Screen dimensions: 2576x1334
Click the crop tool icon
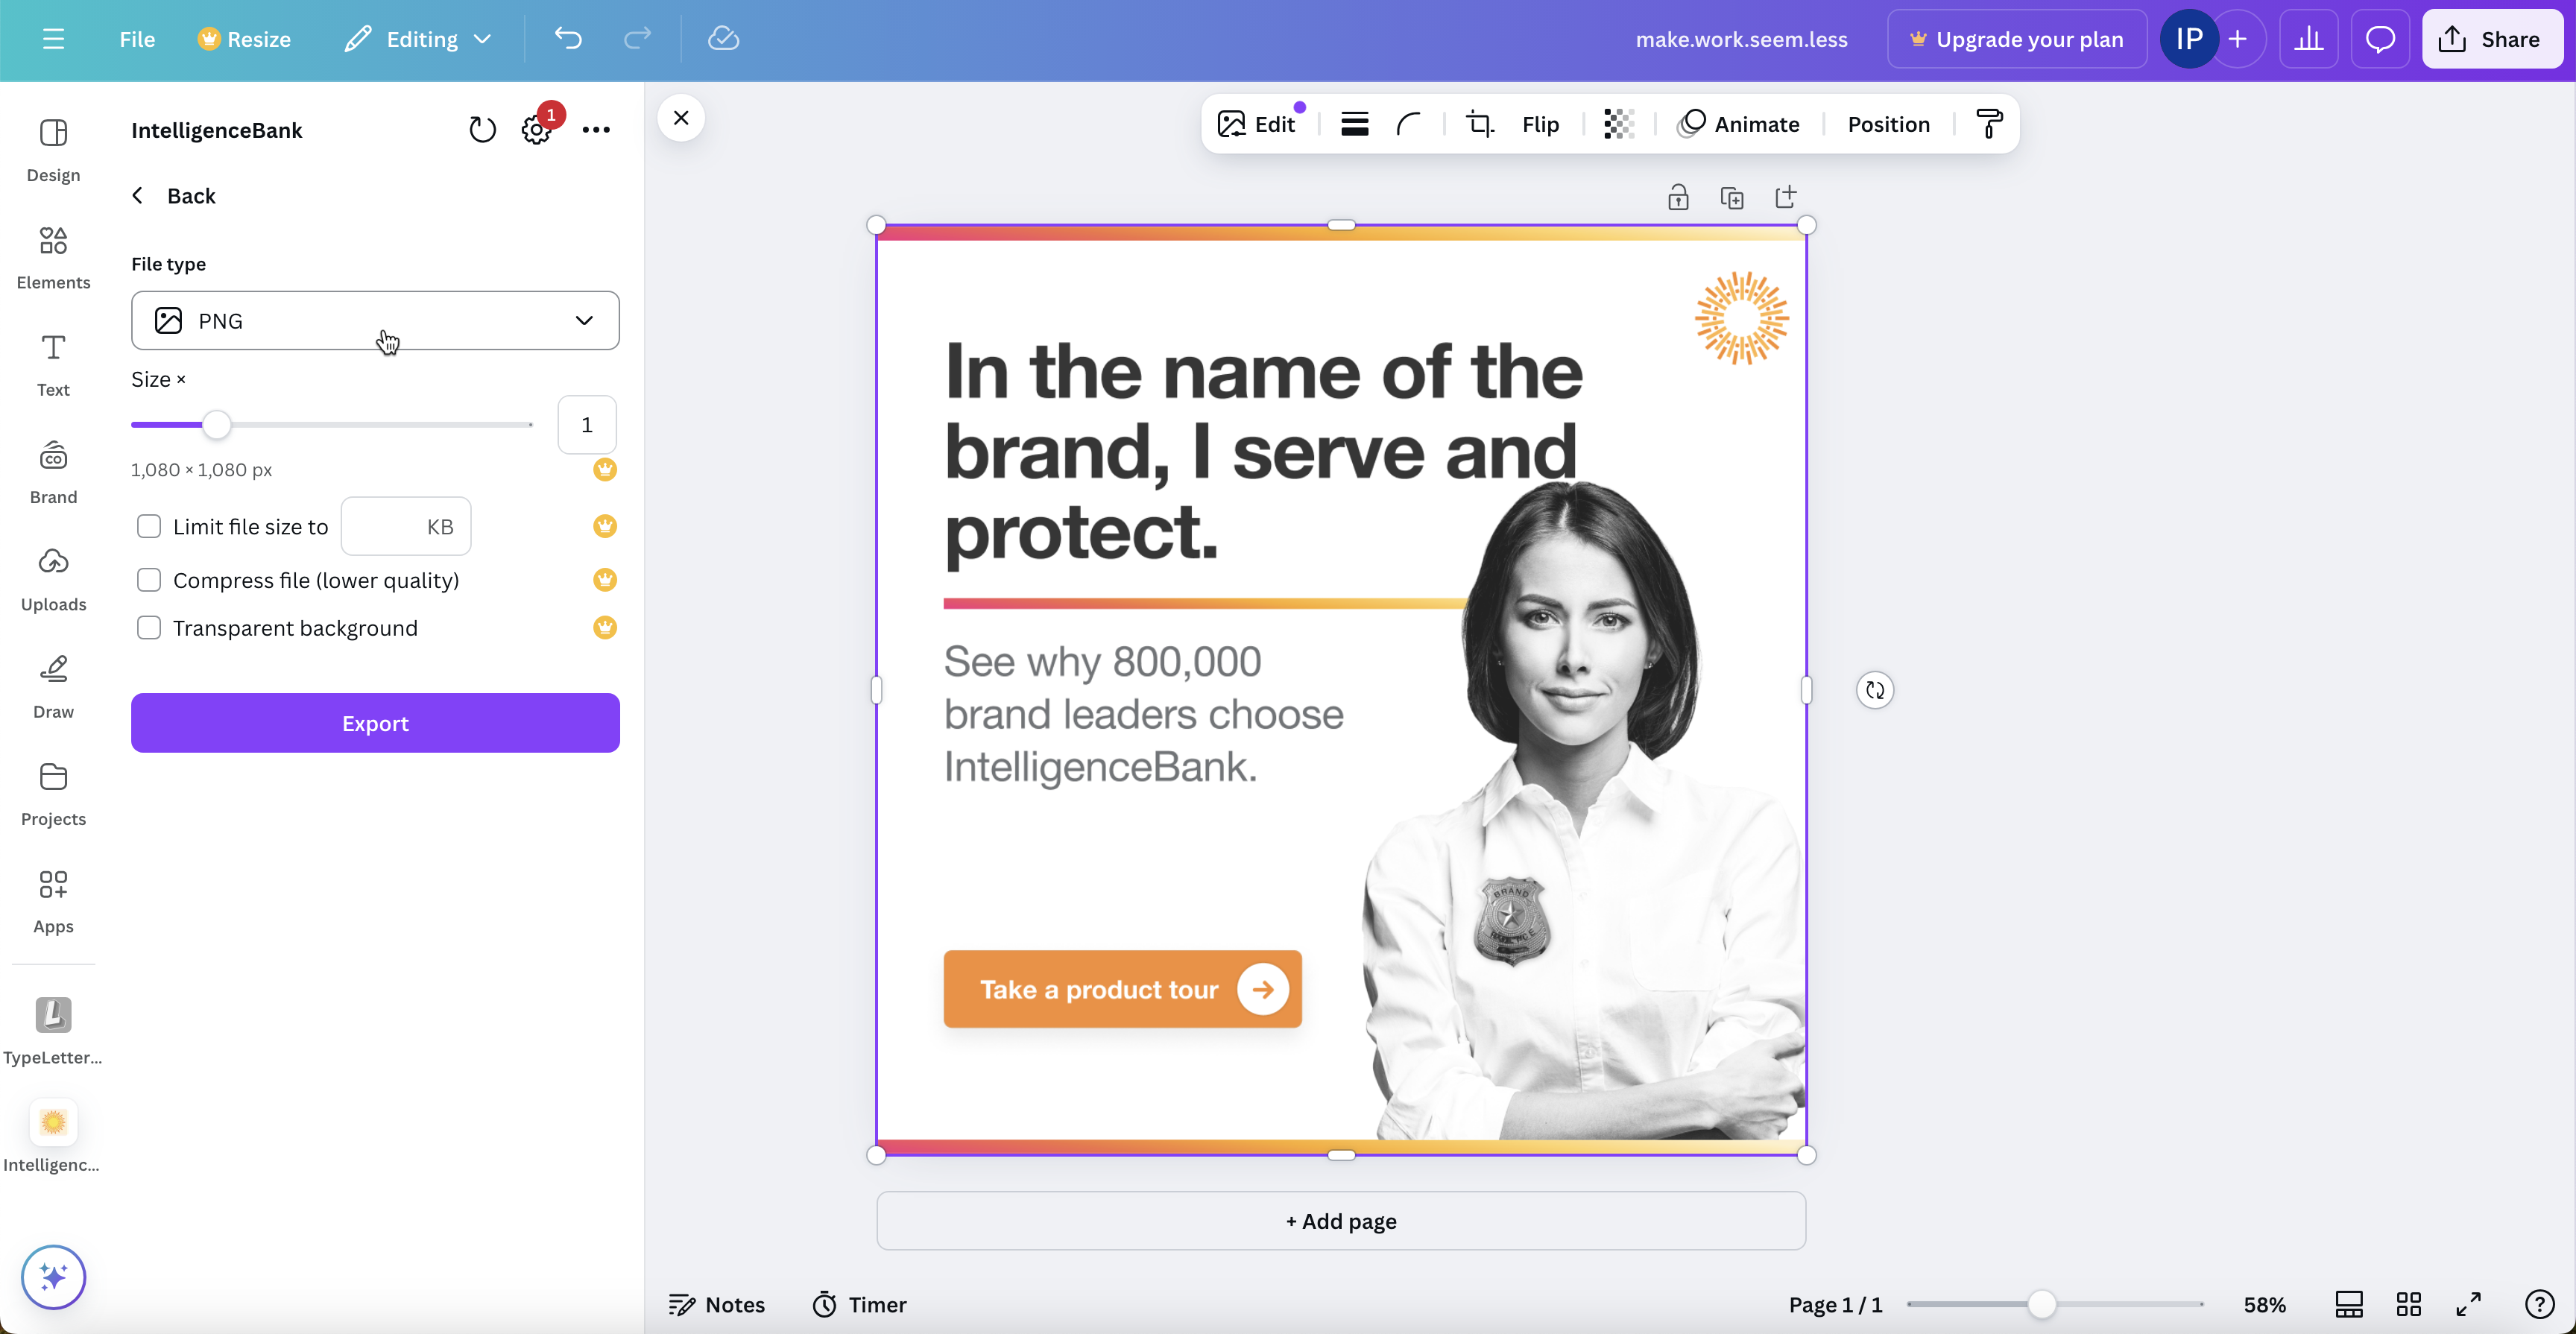click(1479, 124)
